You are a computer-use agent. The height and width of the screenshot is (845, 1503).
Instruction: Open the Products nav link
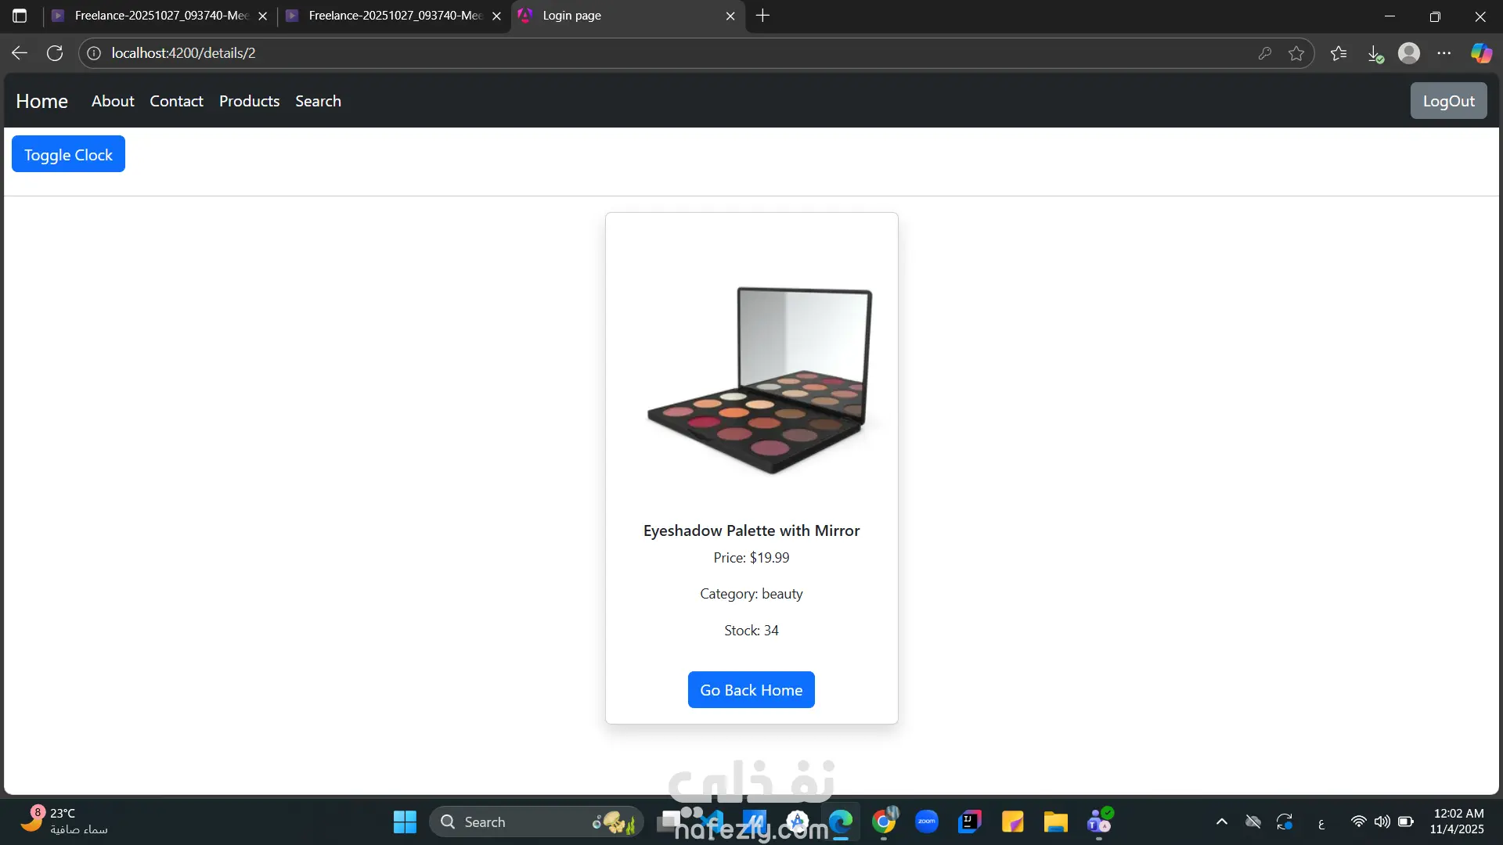pos(249,101)
